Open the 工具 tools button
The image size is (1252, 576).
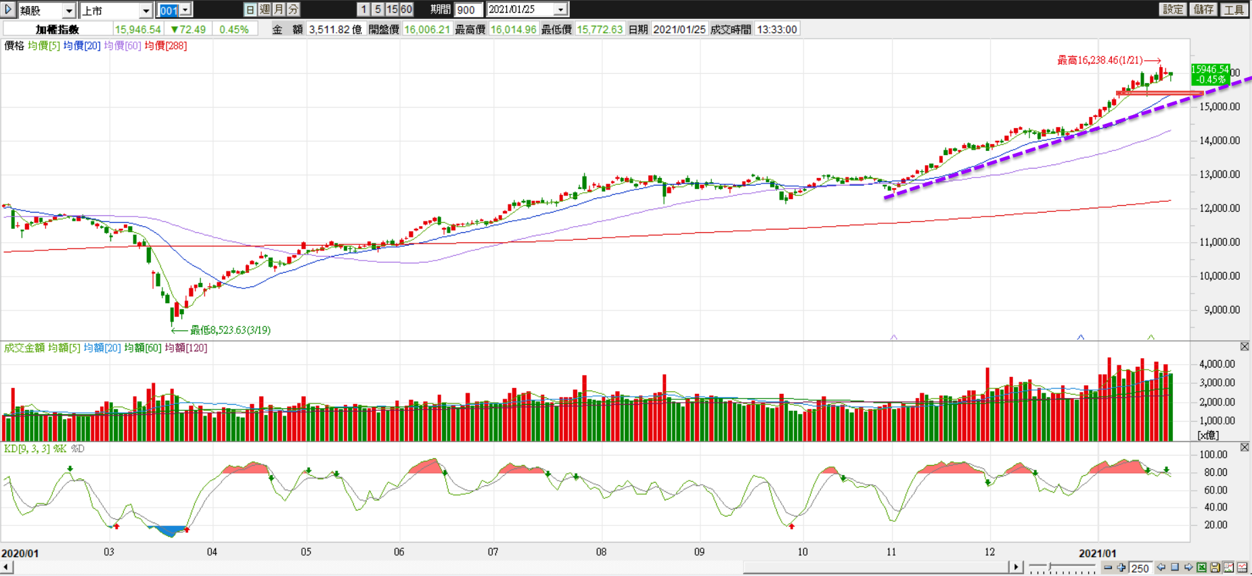click(x=1234, y=9)
